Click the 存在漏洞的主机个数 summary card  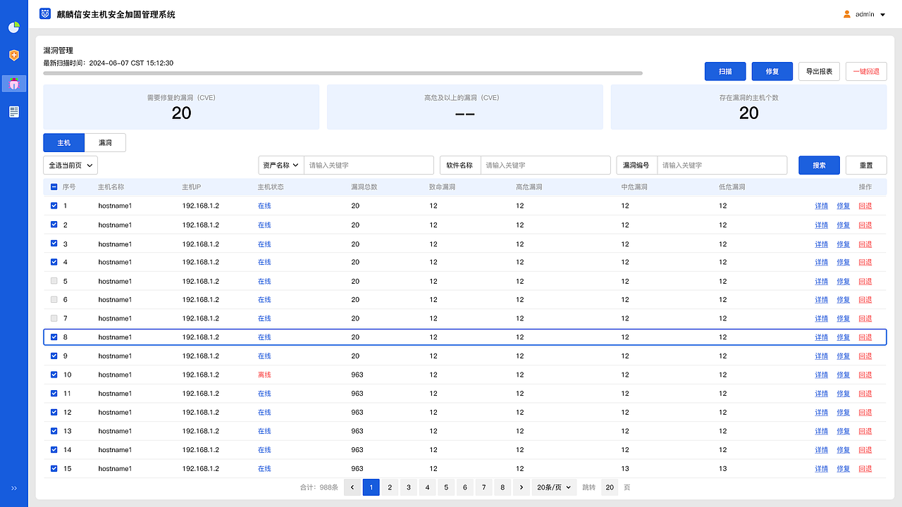[x=749, y=107]
